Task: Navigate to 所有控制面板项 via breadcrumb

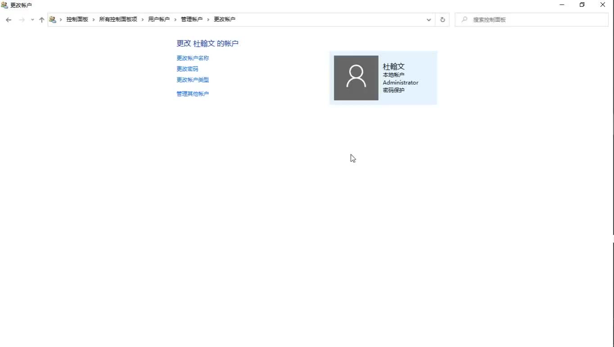Action: [118, 19]
